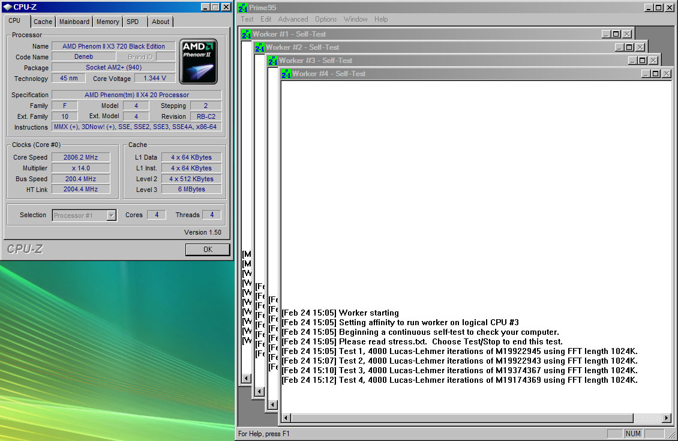
Task: Click the Test 4 log line with M19174369
Action: (x=460, y=380)
